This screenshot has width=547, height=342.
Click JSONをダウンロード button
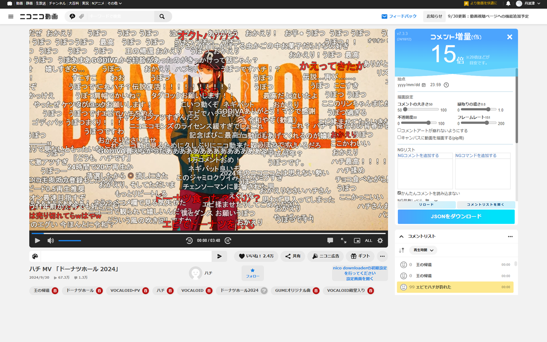coord(456,217)
